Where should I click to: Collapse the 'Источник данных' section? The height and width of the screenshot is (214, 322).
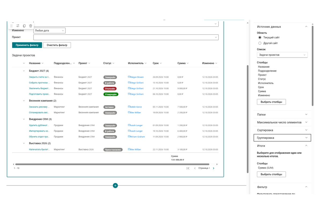(x=282, y=27)
